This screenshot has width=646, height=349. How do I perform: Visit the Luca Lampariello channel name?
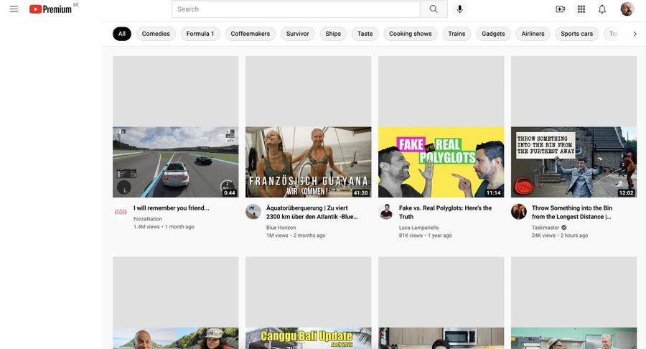coord(418,228)
